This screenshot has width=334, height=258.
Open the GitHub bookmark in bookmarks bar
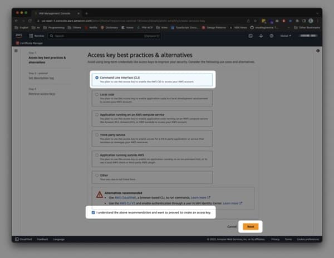click(264, 27)
